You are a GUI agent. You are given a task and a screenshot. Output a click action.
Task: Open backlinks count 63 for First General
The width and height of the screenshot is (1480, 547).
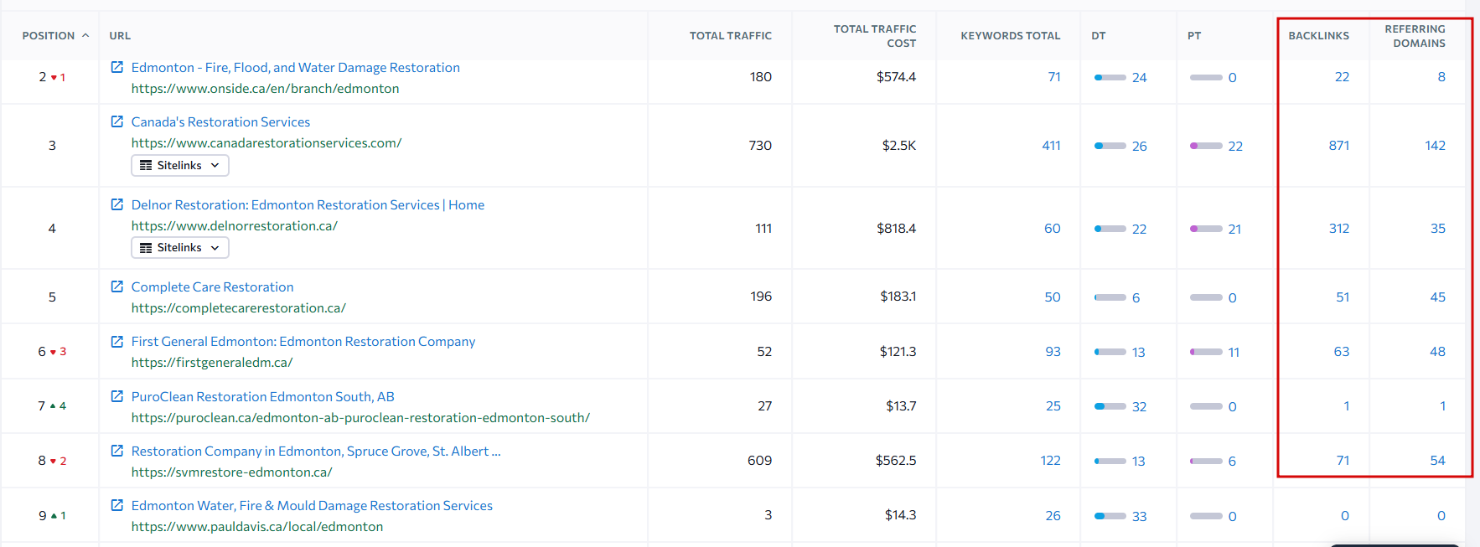[x=1341, y=351]
